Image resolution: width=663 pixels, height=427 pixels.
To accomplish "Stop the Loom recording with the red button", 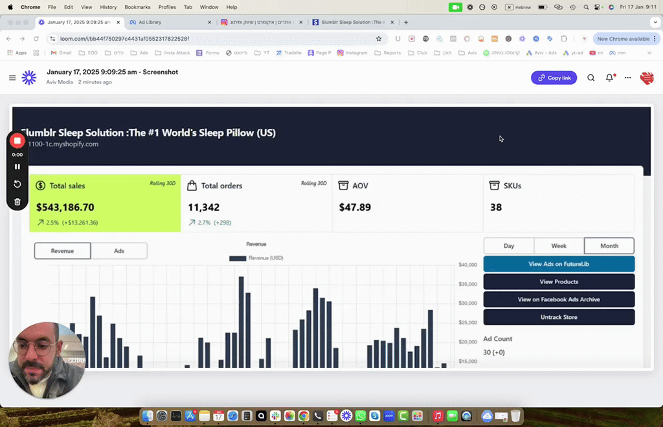I will tap(17, 140).
